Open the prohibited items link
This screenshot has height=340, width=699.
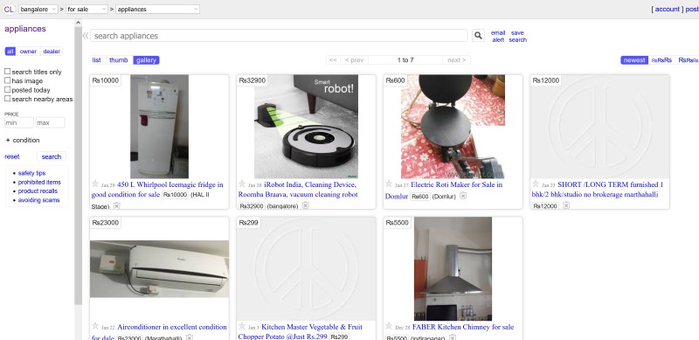pyautogui.click(x=39, y=182)
